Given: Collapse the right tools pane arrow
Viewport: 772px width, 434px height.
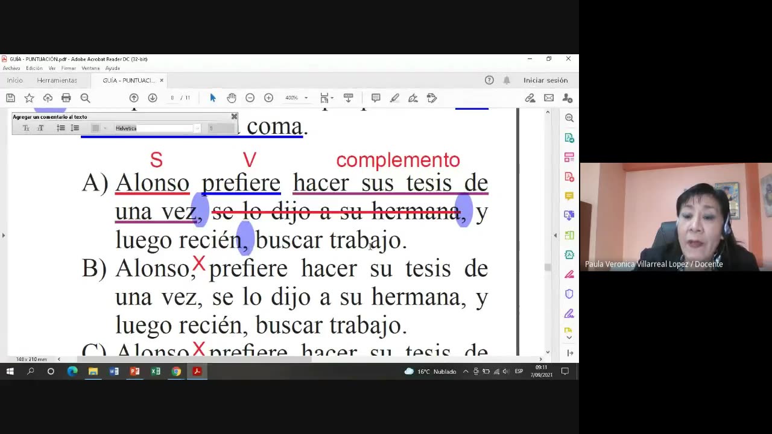Looking at the screenshot, I should coord(555,236).
